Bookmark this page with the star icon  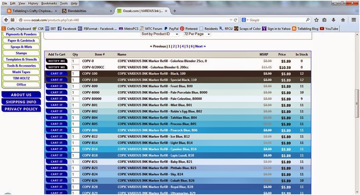pyautogui.click(x=316, y=20)
